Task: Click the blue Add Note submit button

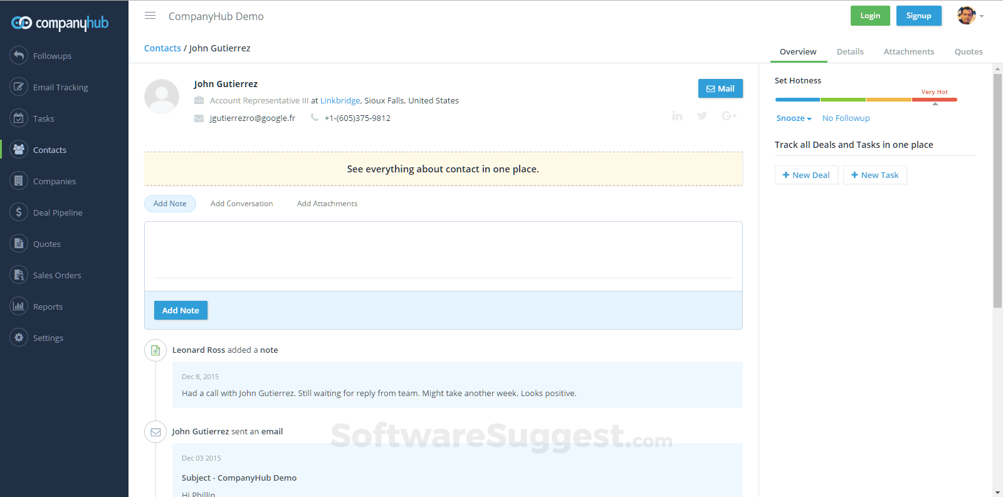Action: 181,310
